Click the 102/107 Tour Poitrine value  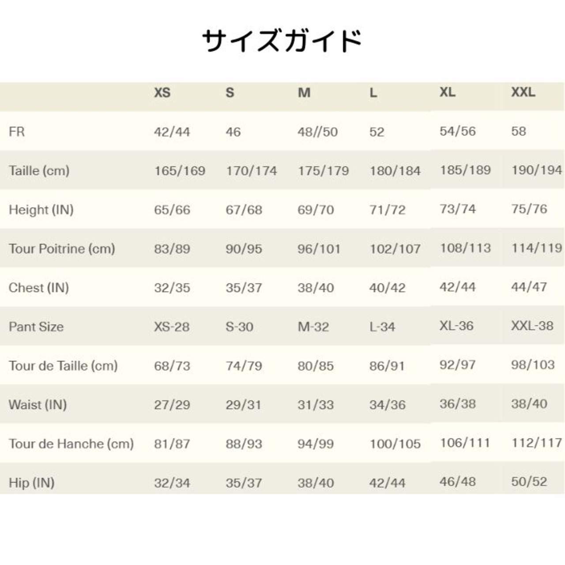tap(395, 249)
